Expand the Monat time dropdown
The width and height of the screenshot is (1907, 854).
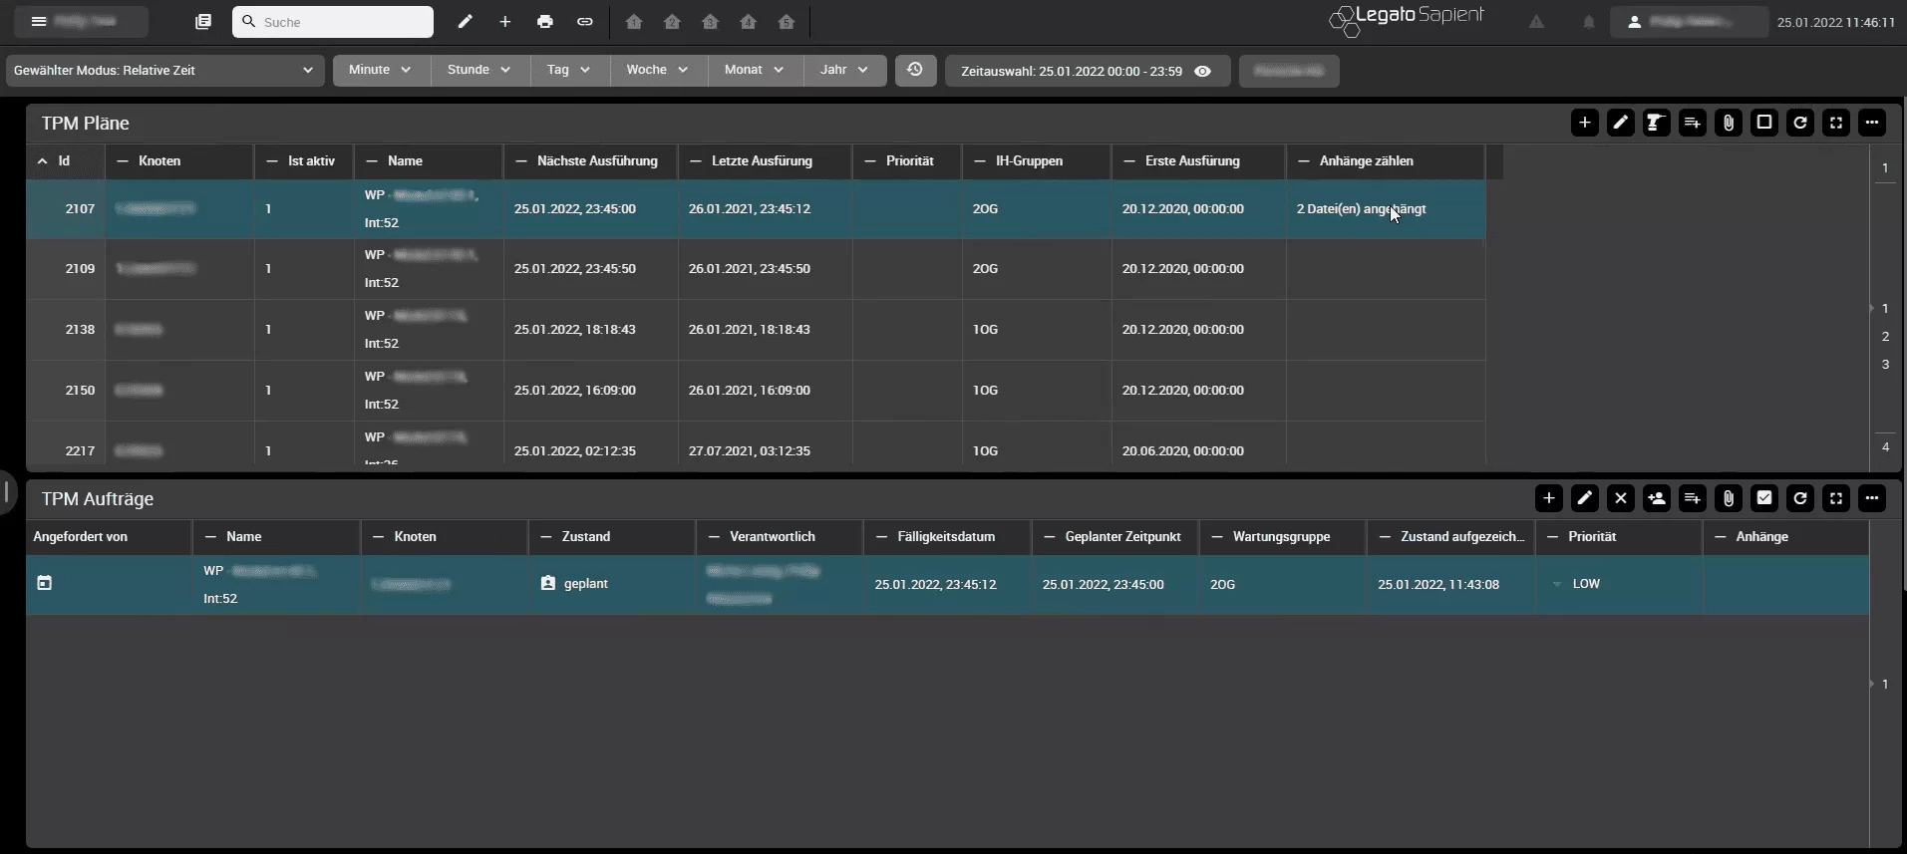755,70
